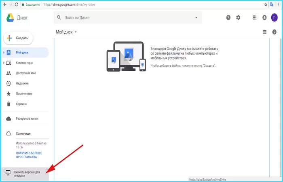The height and width of the screenshot is (182, 283).
Task: Click the Поиск на Диске search field
Action: (128, 18)
